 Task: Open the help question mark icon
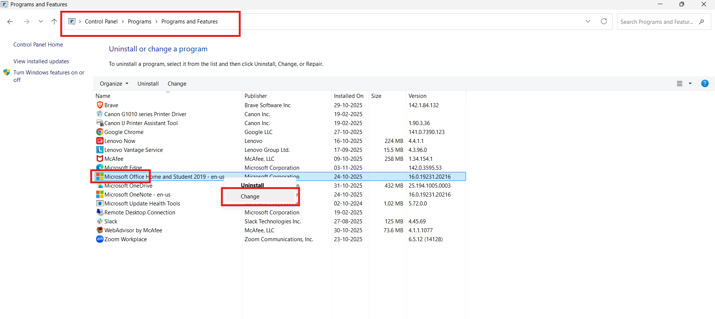705,83
